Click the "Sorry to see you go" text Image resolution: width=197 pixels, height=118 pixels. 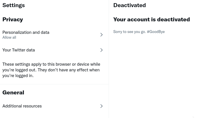(129, 32)
